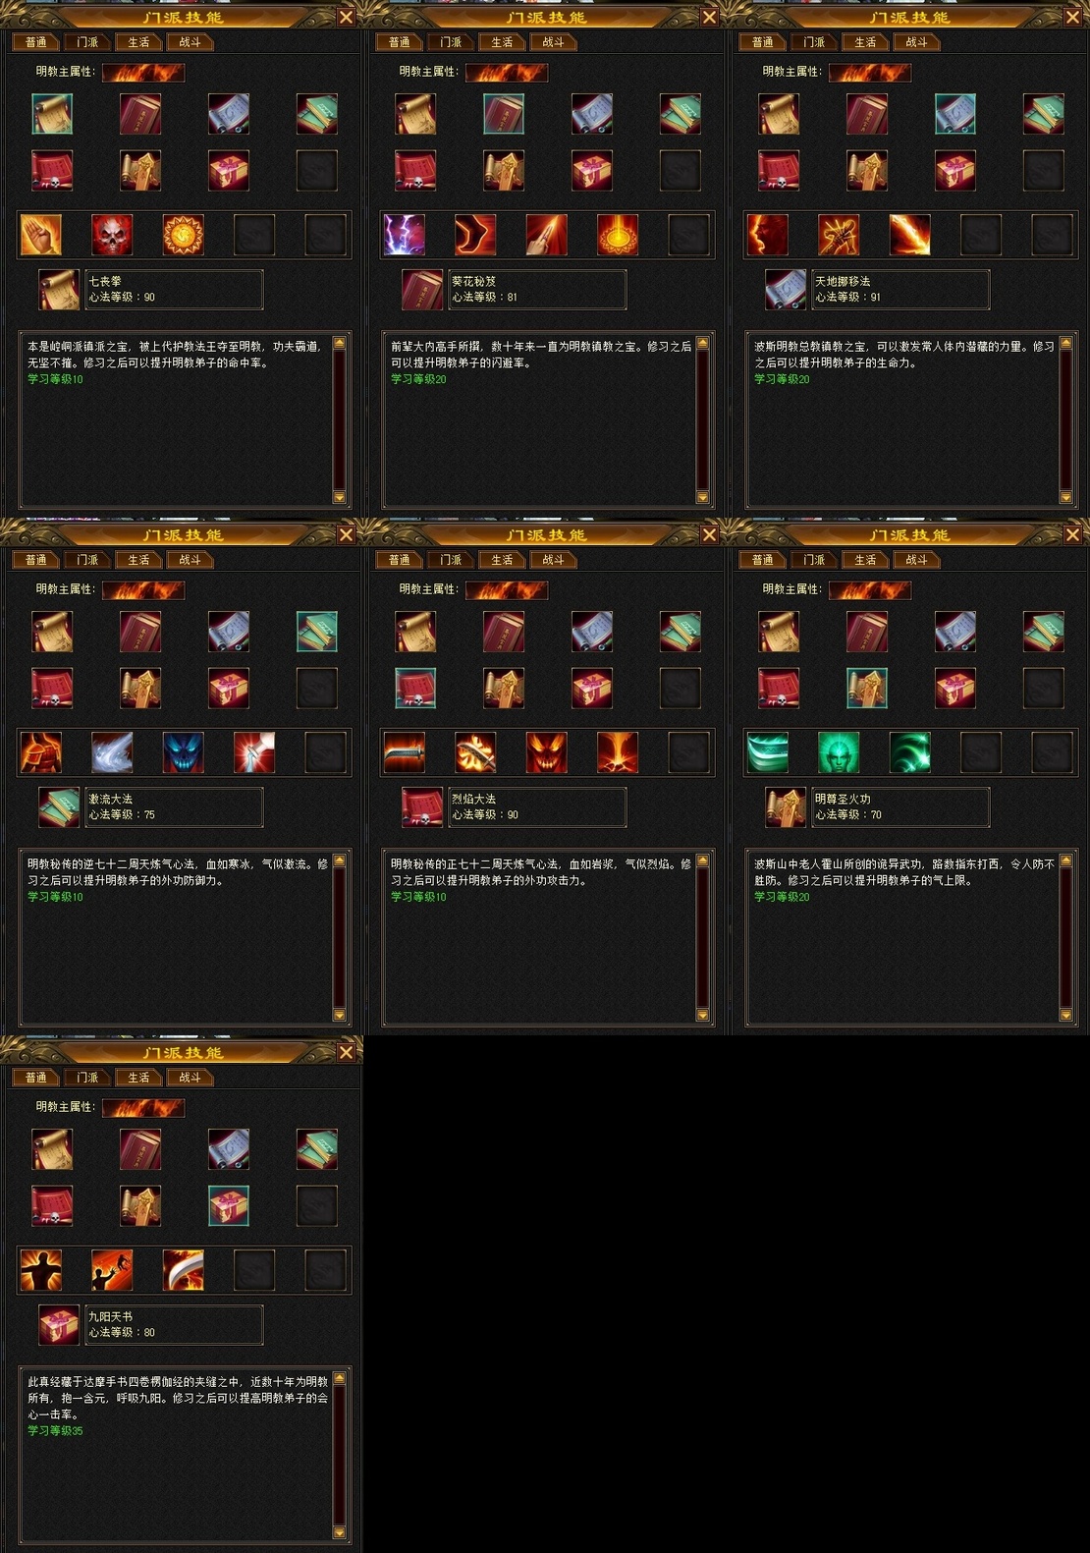This screenshot has width=1090, height=1553.
Task: Click the flame 明教主属性 bar in 九阳天书 panel
Action: pos(143,1108)
